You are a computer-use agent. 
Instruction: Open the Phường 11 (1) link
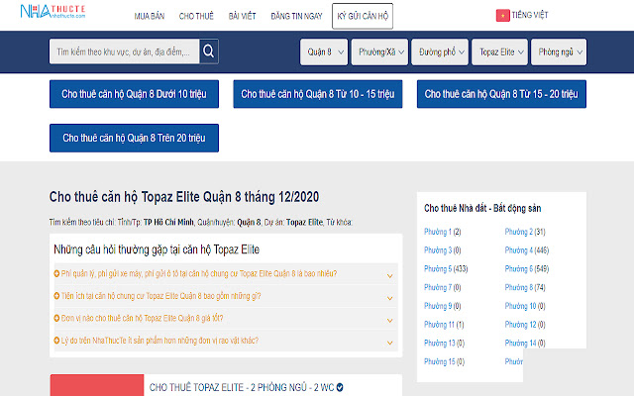pos(444,325)
